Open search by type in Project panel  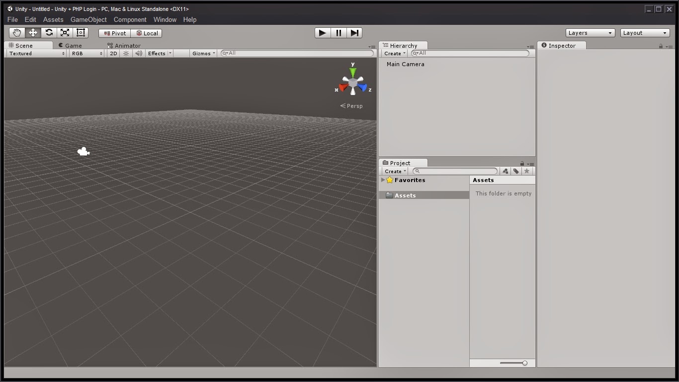tap(505, 171)
